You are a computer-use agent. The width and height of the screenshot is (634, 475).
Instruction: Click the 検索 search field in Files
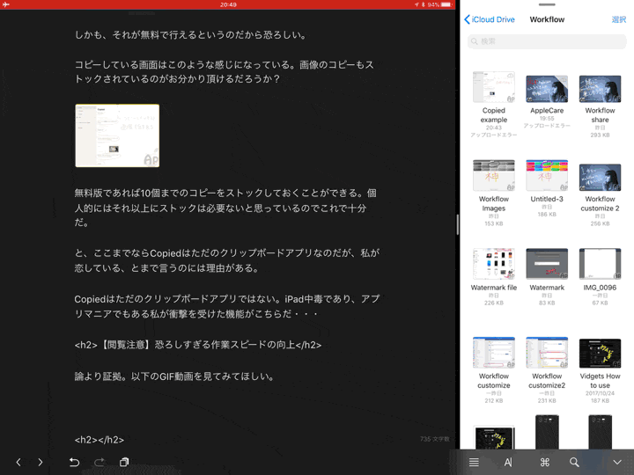(x=546, y=41)
